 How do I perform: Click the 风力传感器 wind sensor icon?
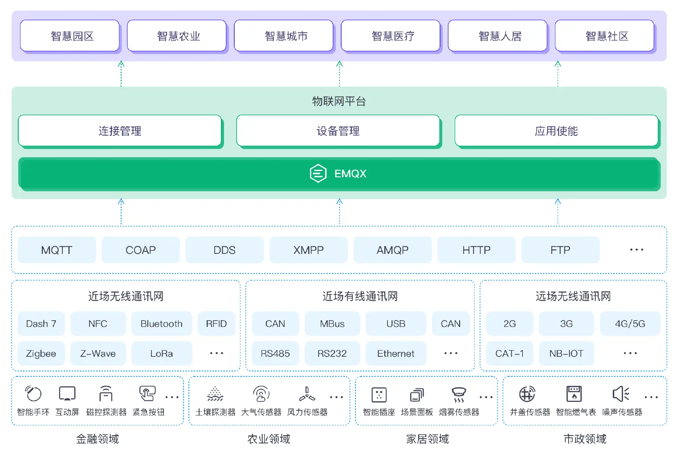pyautogui.click(x=307, y=394)
